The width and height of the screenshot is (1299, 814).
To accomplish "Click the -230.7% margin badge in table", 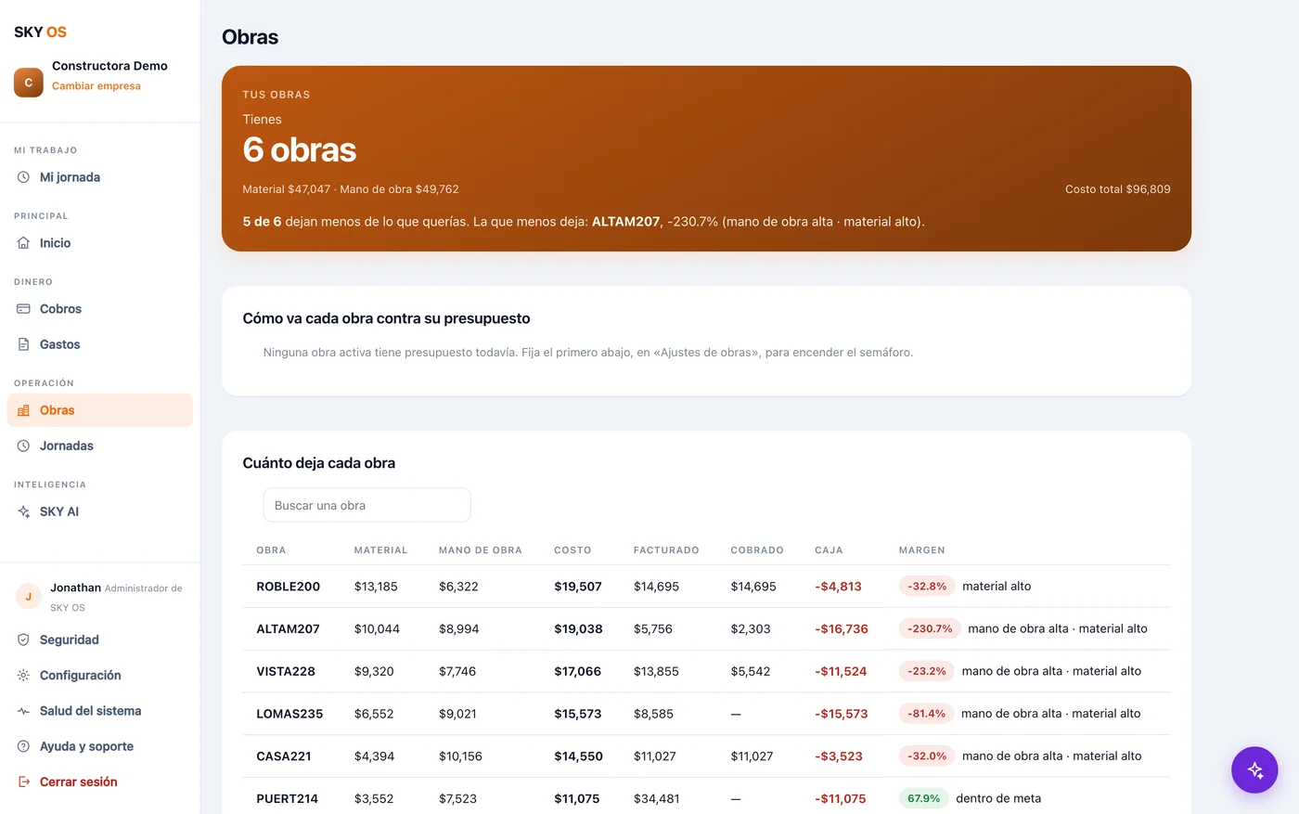I will click(x=930, y=629).
